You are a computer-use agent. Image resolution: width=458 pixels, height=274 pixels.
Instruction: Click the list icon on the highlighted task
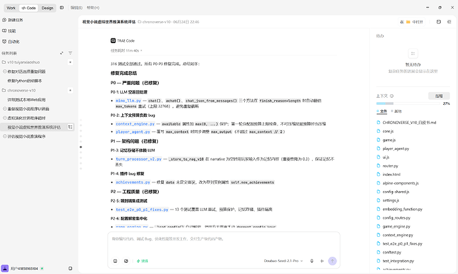click(70, 127)
